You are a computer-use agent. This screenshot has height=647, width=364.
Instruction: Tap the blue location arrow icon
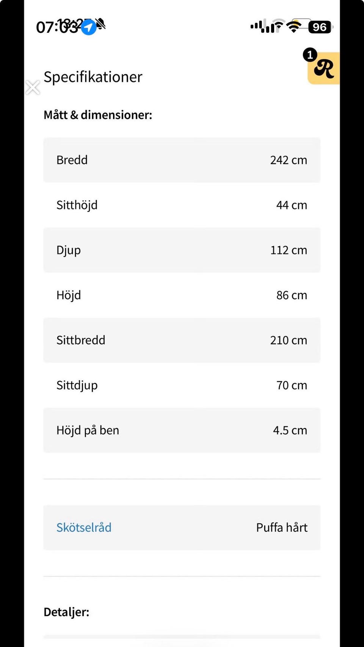click(x=89, y=27)
